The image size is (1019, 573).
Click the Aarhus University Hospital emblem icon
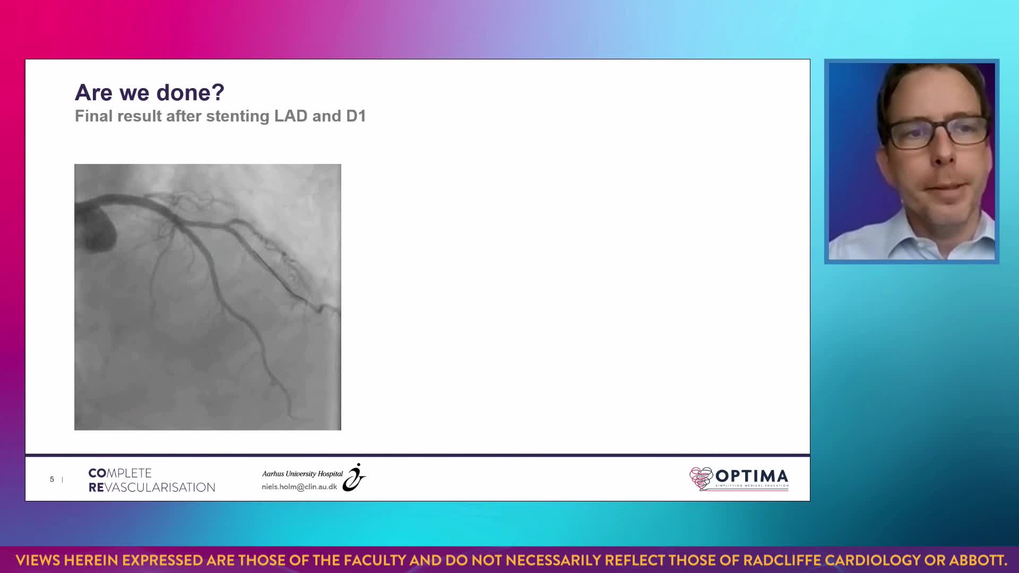coord(353,477)
